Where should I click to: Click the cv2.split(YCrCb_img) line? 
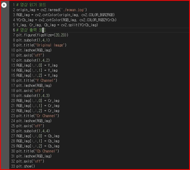click(x=57, y=25)
